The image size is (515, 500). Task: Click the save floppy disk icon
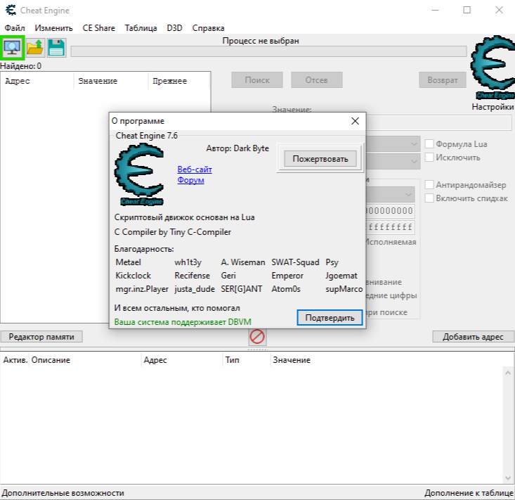56,48
